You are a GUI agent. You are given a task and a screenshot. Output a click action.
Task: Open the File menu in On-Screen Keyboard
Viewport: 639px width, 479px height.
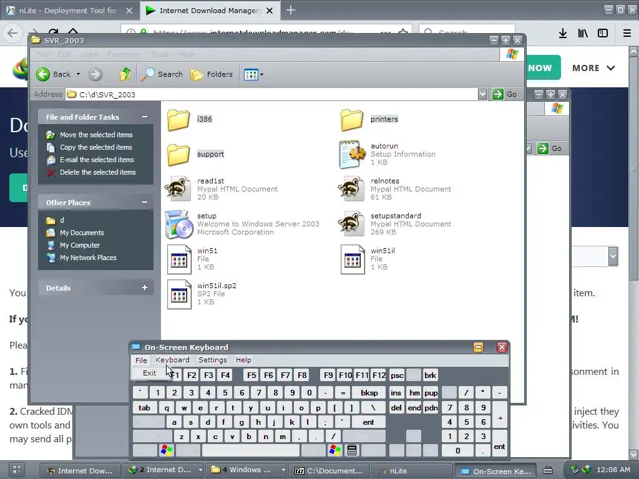click(x=141, y=360)
